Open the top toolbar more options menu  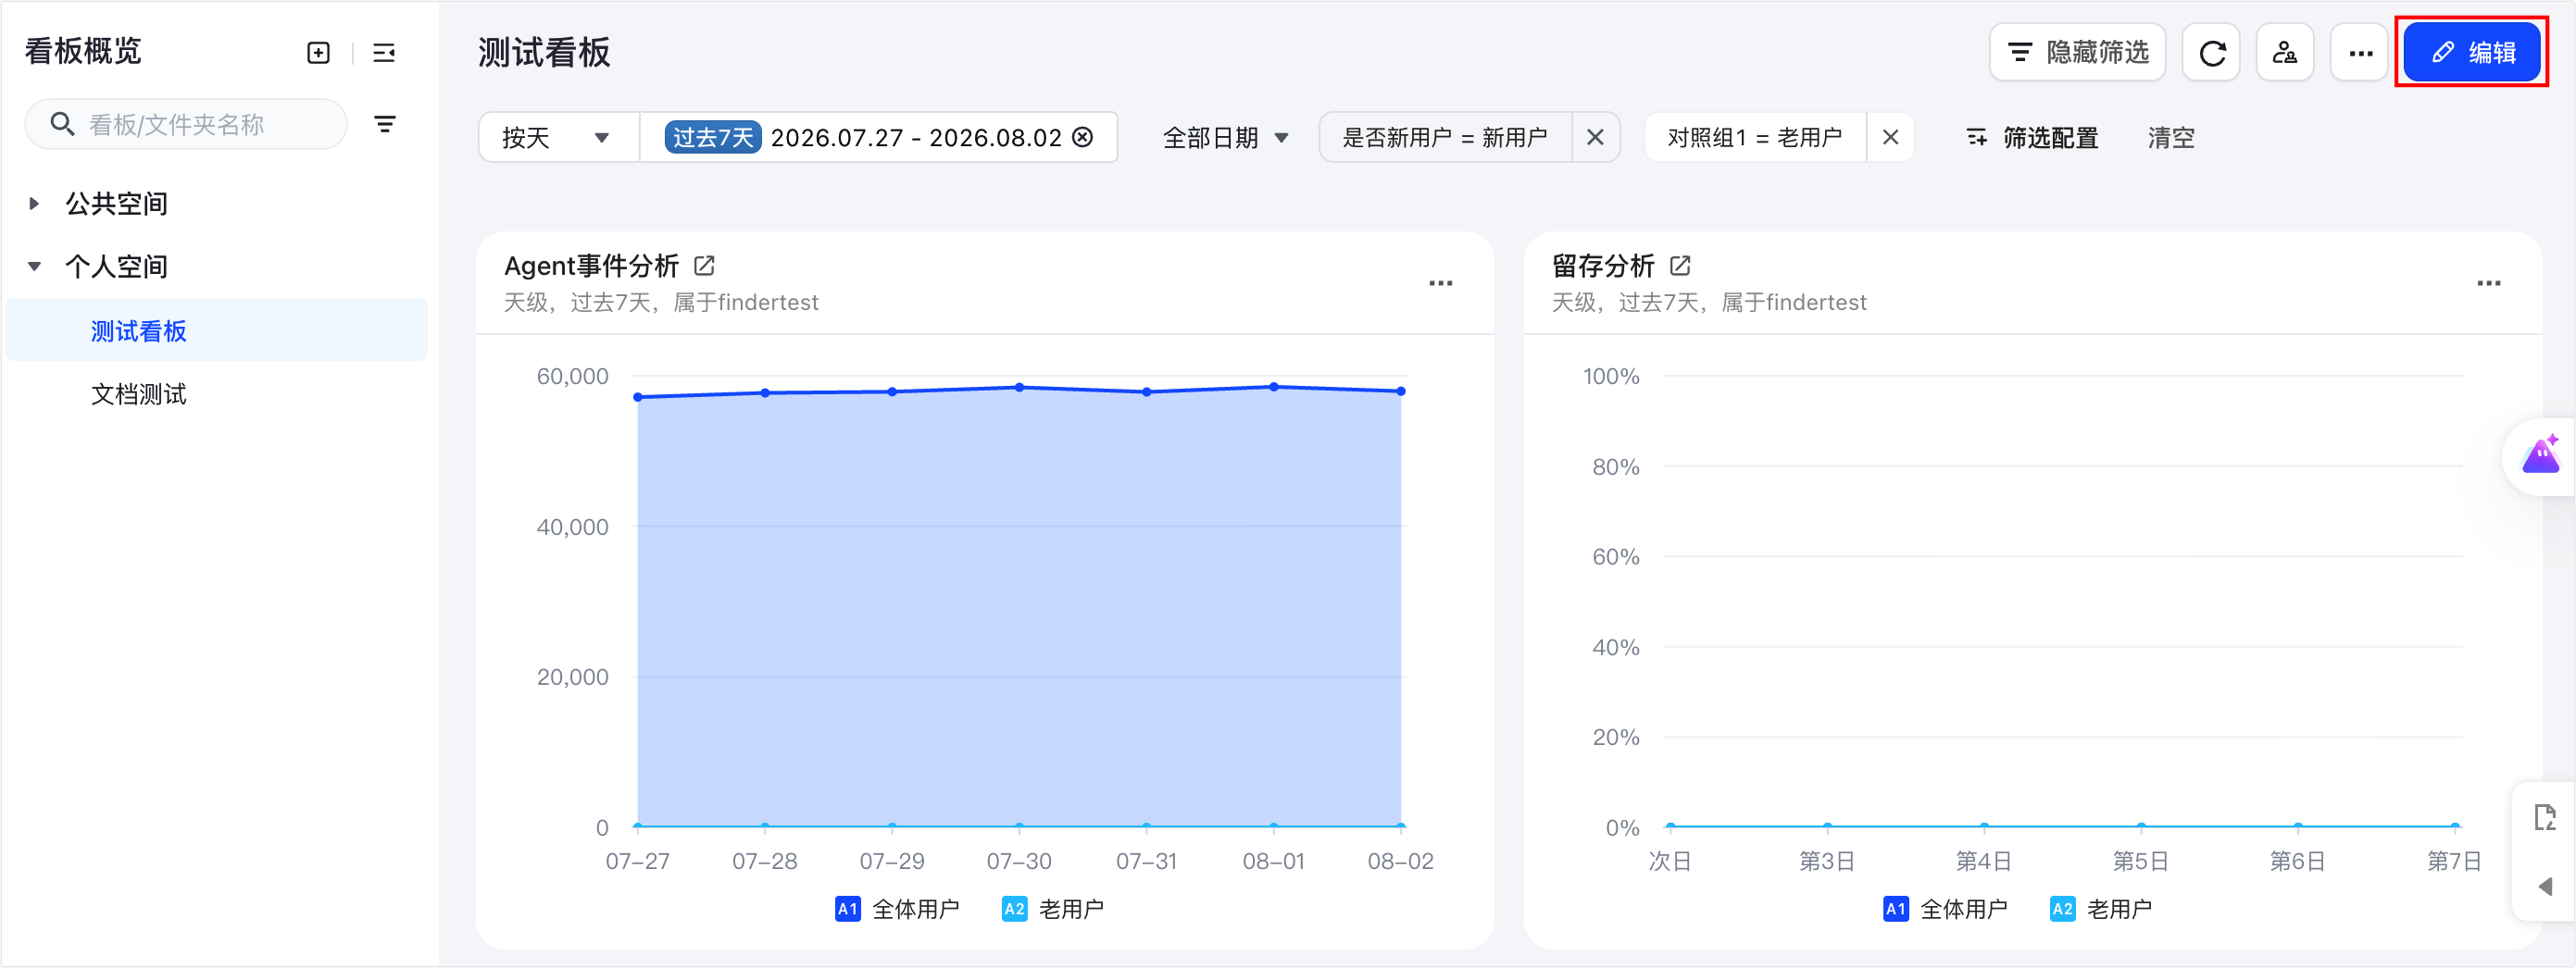pos(2360,53)
